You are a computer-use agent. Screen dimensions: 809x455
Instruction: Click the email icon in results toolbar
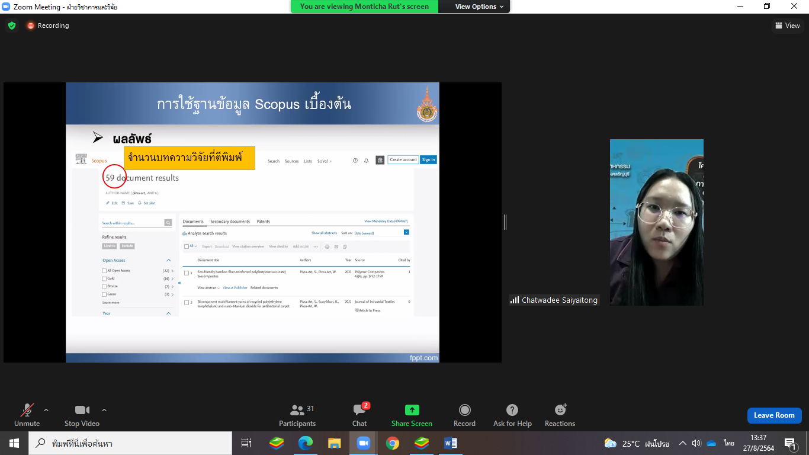[336, 246]
